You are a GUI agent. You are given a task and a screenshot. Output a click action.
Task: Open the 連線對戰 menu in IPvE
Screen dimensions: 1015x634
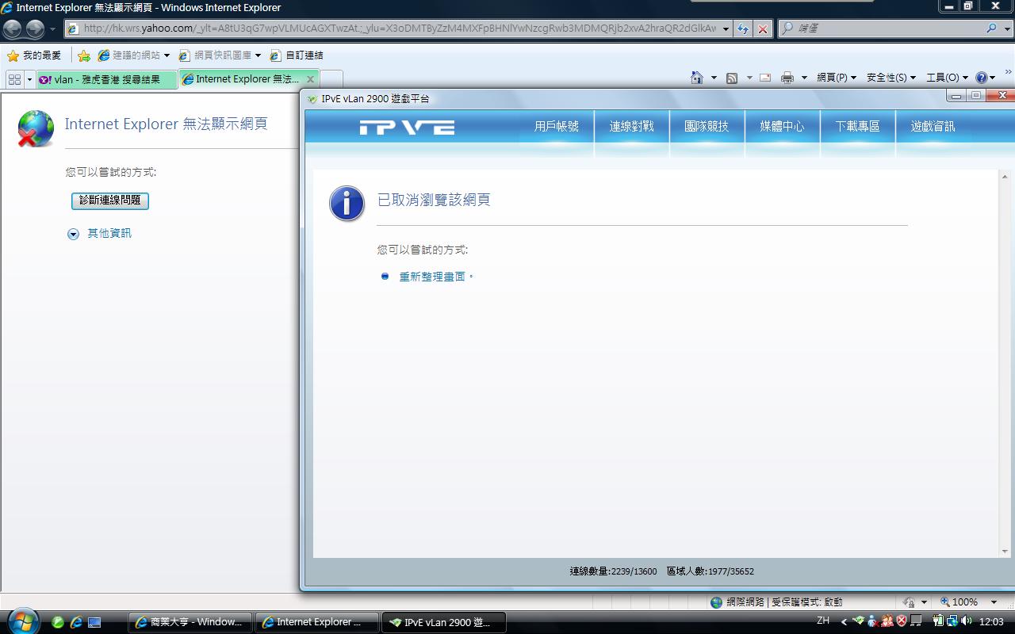(x=631, y=127)
